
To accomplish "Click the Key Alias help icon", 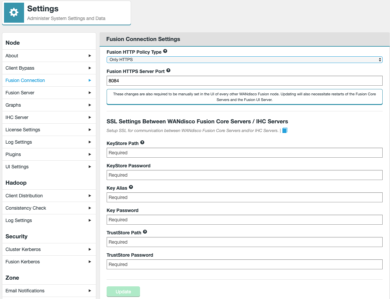I will click(130, 187).
